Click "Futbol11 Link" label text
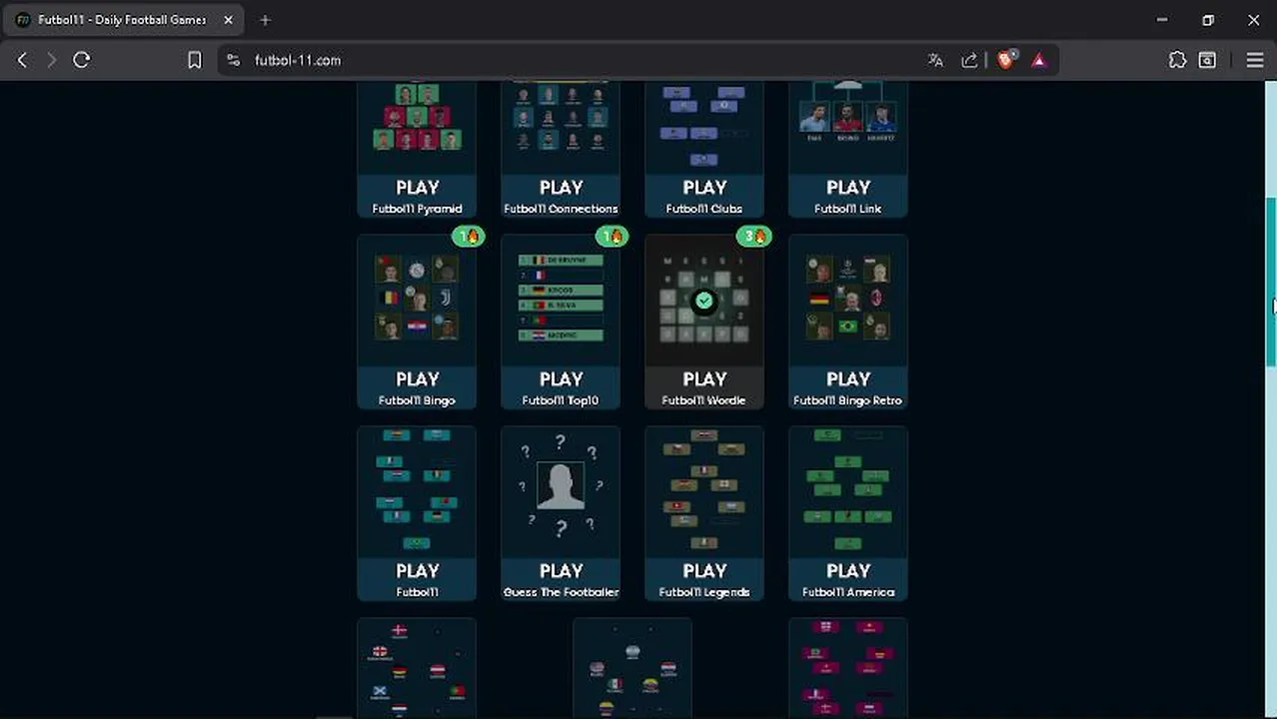This screenshot has width=1277, height=719. (x=848, y=209)
